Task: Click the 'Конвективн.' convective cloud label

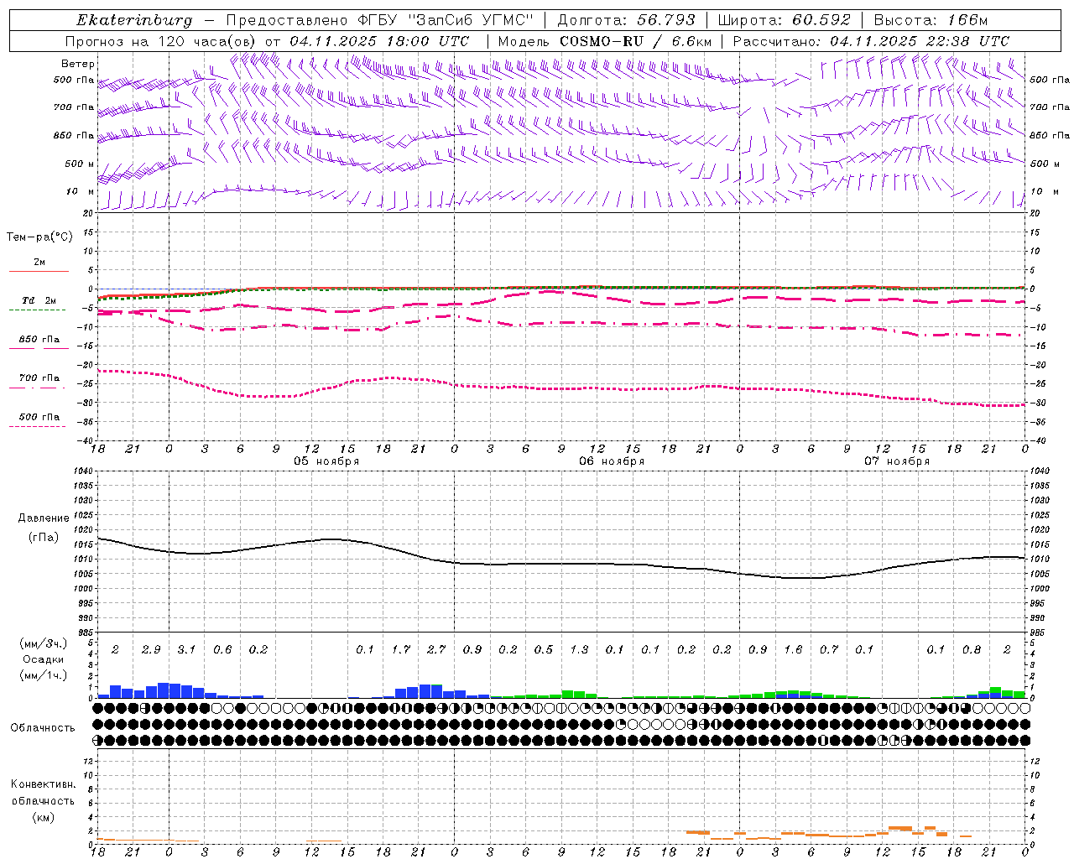Action: (x=43, y=784)
